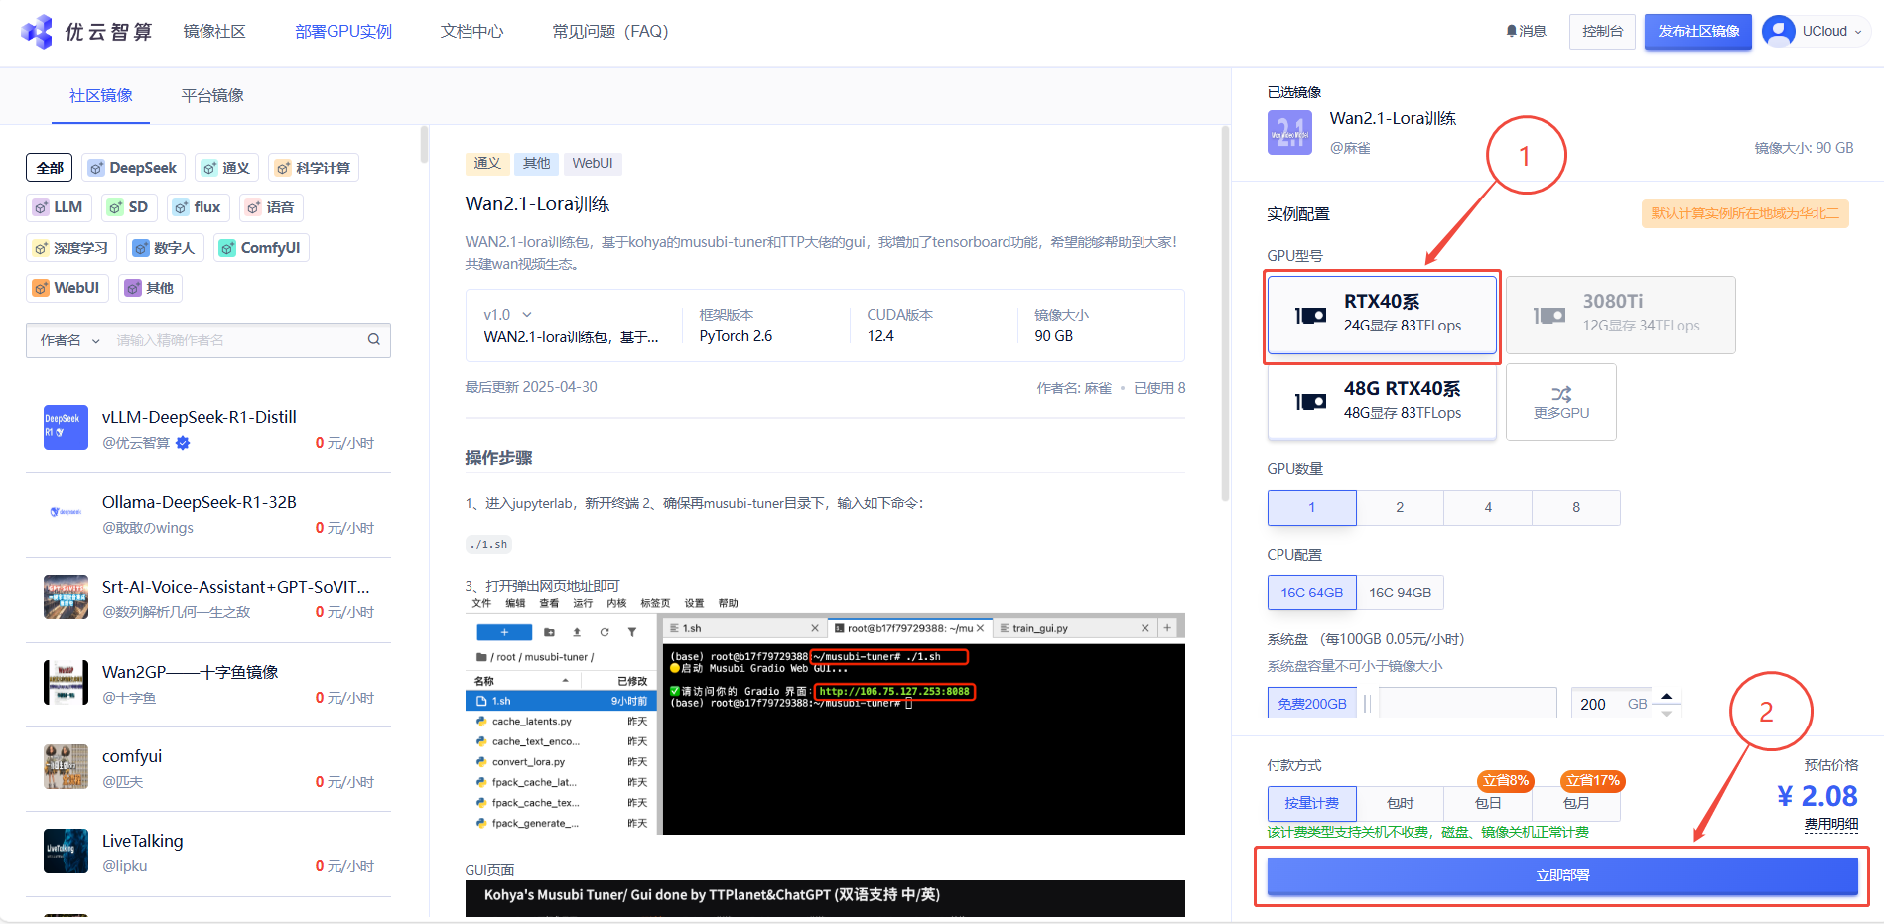Image resolution: width=1884 pixels, height=924 pixels.
Task: Filter by ComfyUI tag
Action: (261, 248)
